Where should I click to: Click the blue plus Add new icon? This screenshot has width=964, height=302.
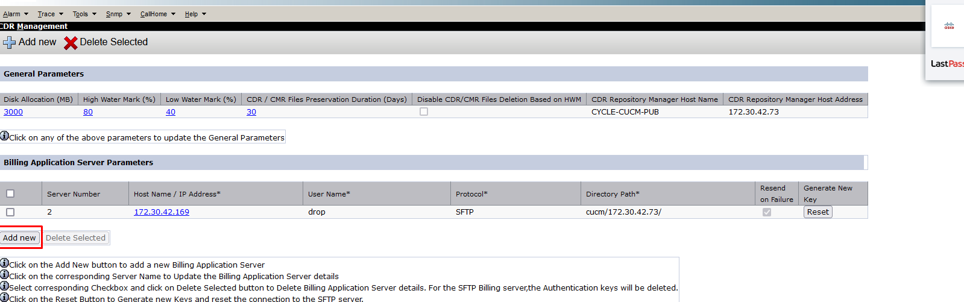click(10, 42)
